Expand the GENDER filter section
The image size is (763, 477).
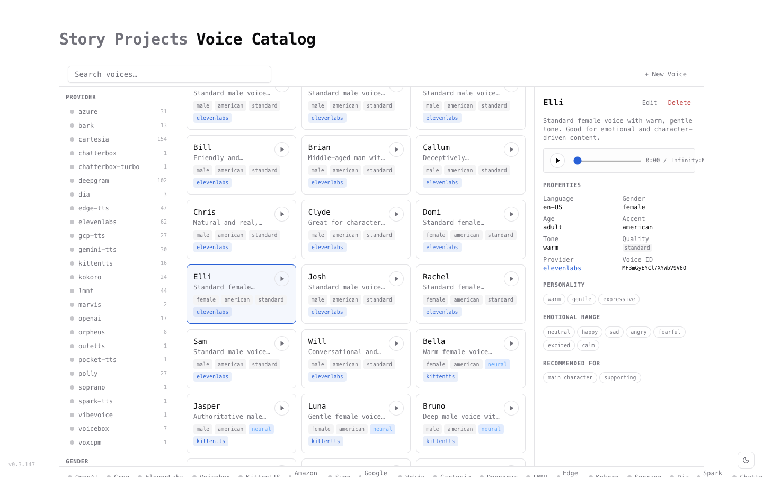pos(77,461)
